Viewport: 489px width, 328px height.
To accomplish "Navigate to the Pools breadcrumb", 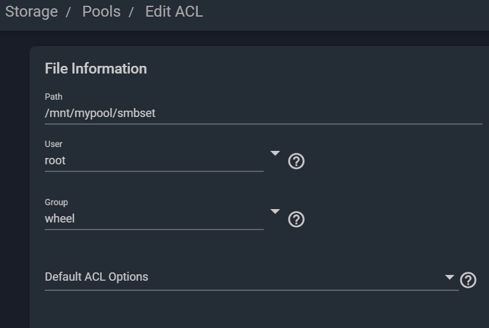I will click(101, 12).
